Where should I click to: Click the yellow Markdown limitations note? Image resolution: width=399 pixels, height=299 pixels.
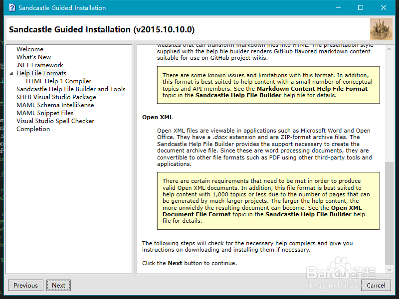click(268, 85)
